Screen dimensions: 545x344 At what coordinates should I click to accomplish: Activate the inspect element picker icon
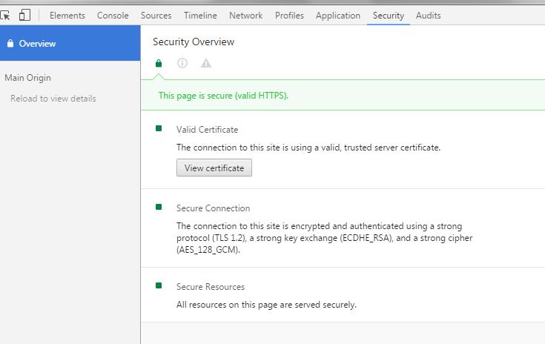click(4, 16)
